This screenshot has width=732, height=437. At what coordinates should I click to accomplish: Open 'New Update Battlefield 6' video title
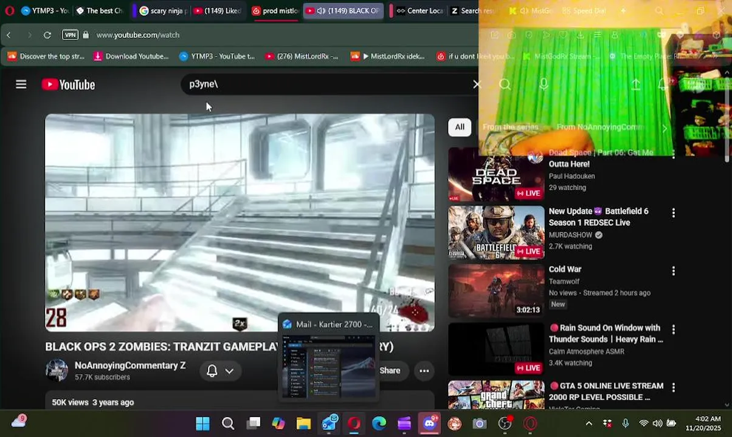[x=599, y=217]
